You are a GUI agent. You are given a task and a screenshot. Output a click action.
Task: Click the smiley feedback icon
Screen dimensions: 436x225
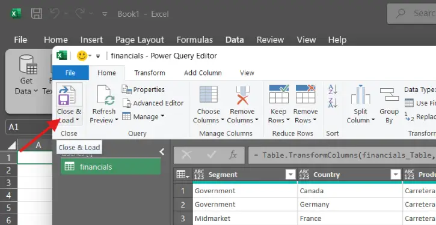(x=82, y=56)
